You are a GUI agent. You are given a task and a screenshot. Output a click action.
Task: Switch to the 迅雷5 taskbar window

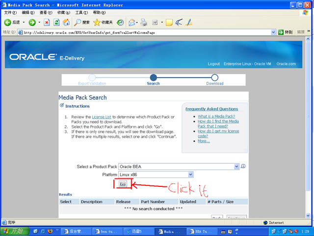pyautogui.click(x=138, y=232)
